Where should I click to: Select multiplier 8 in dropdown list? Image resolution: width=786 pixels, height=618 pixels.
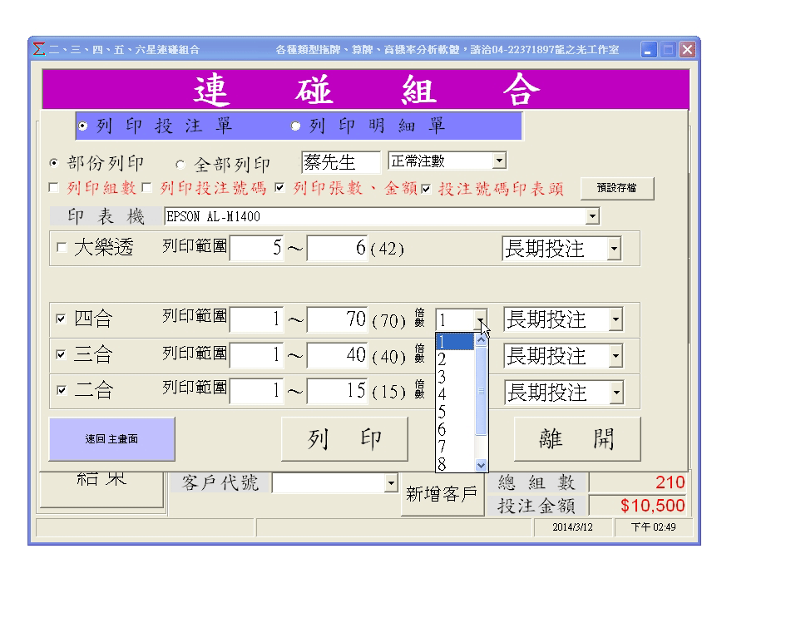click(x=455, y=464)
